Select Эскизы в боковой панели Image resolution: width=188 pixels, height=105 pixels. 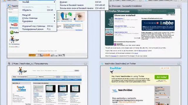click(x=83, y=5)
